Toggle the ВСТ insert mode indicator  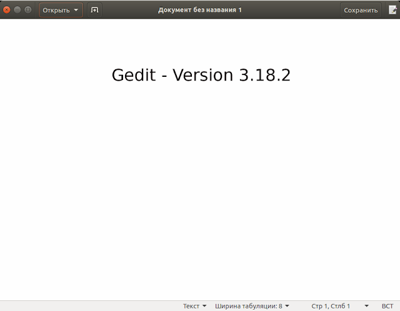click(x=387, y=306)
